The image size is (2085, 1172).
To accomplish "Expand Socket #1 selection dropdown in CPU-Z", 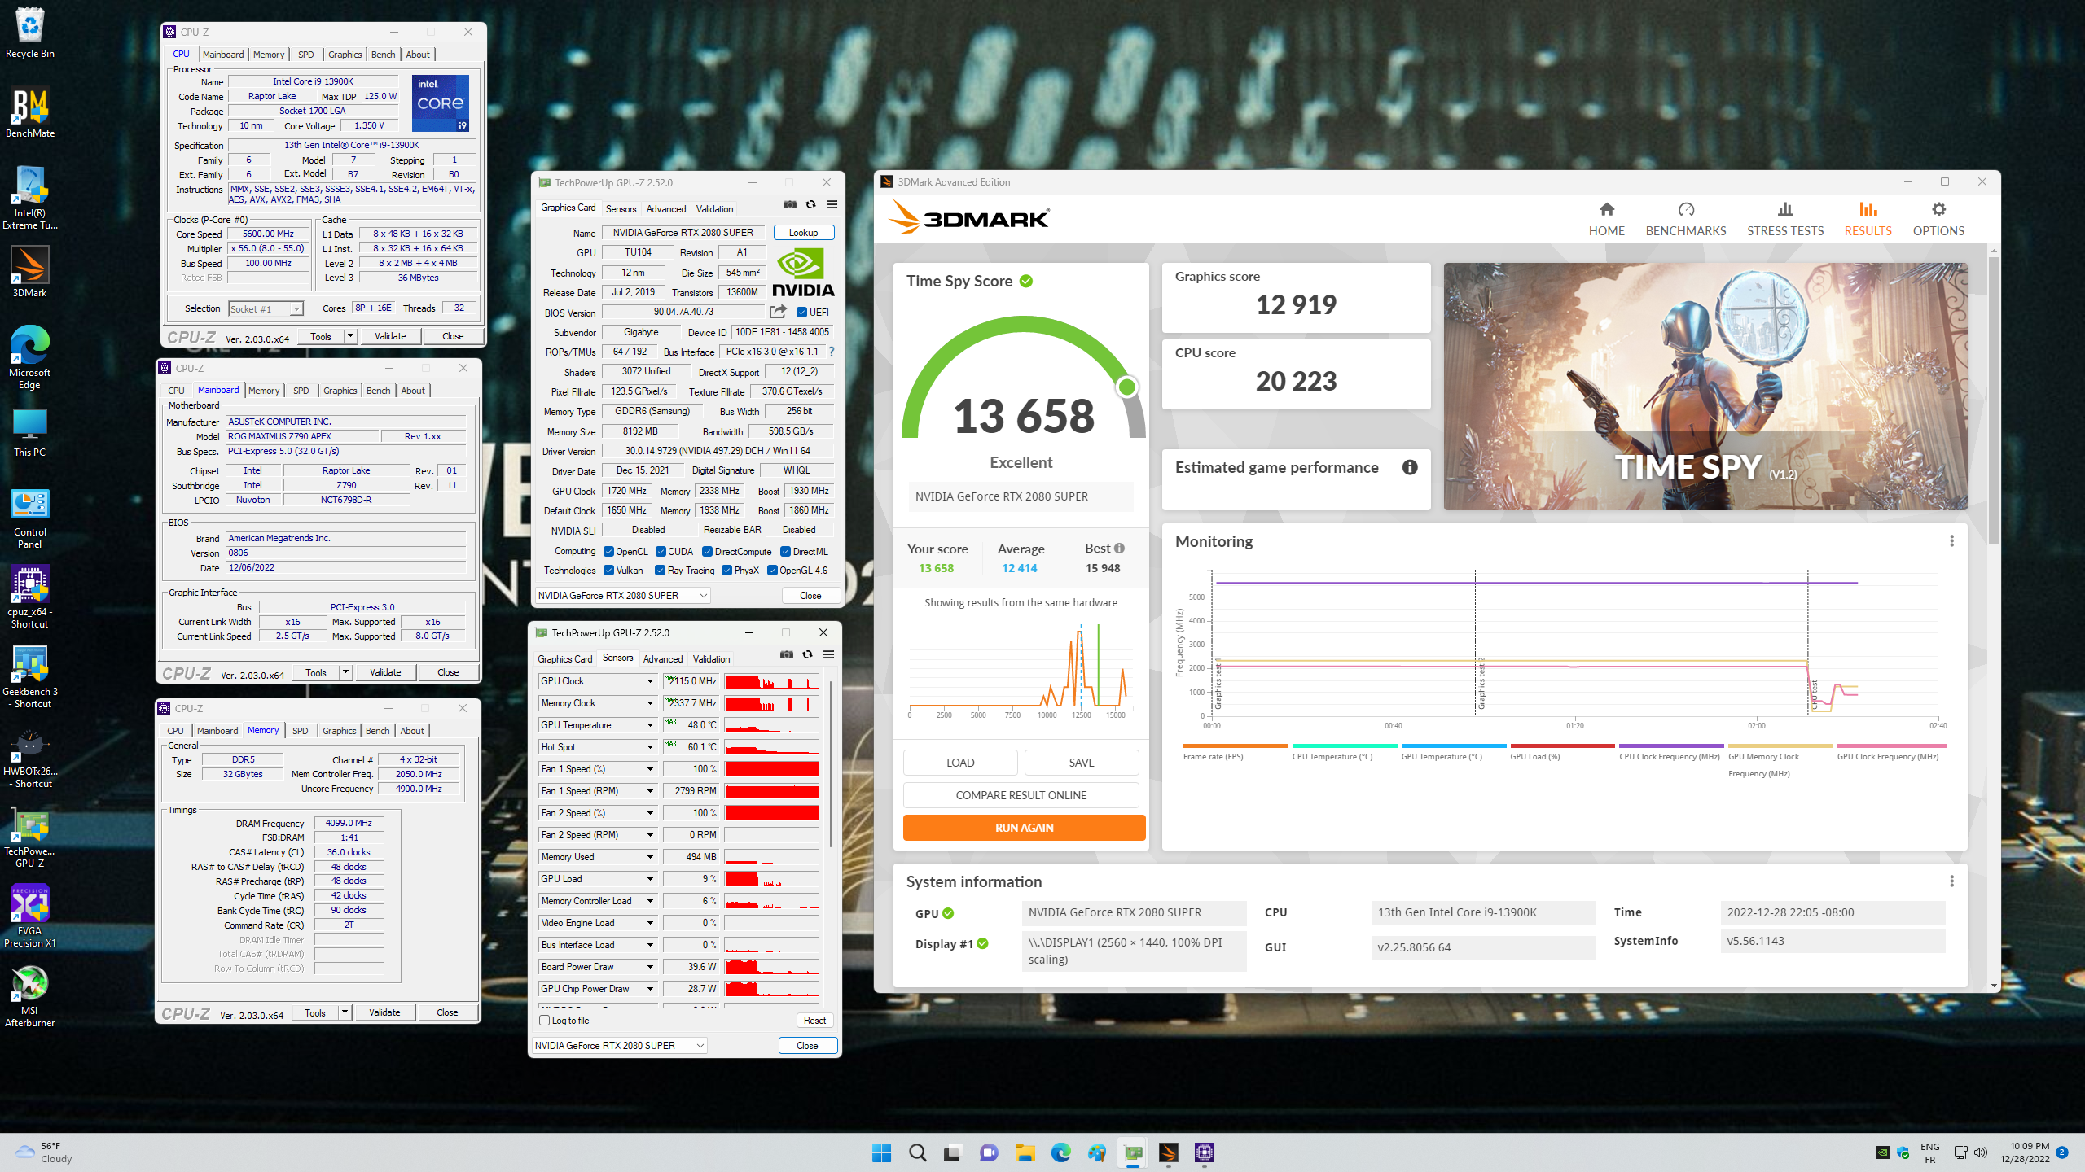I will point(296,309).
